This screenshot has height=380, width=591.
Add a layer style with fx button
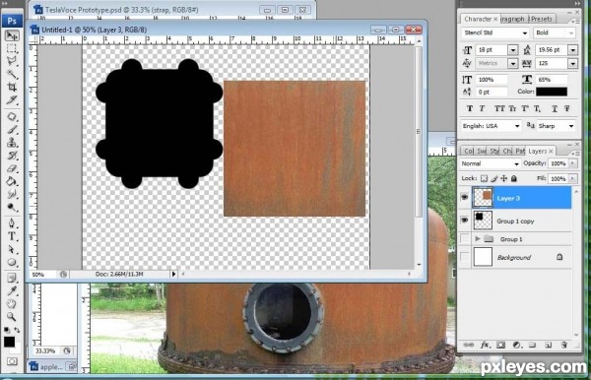pyautogui.click(x=485, y=345)
